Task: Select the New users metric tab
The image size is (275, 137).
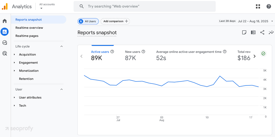Action: [x=133, y=55]
